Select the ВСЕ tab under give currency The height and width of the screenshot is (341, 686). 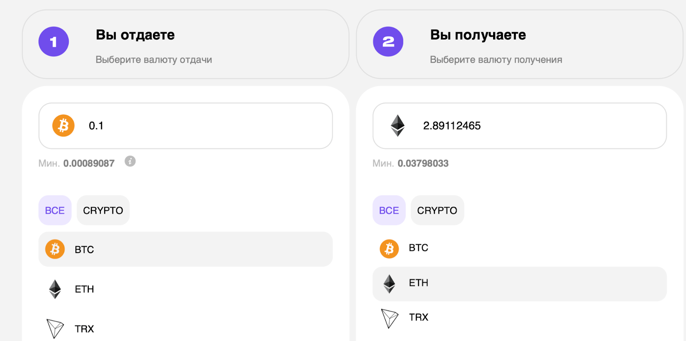[55, 210]
